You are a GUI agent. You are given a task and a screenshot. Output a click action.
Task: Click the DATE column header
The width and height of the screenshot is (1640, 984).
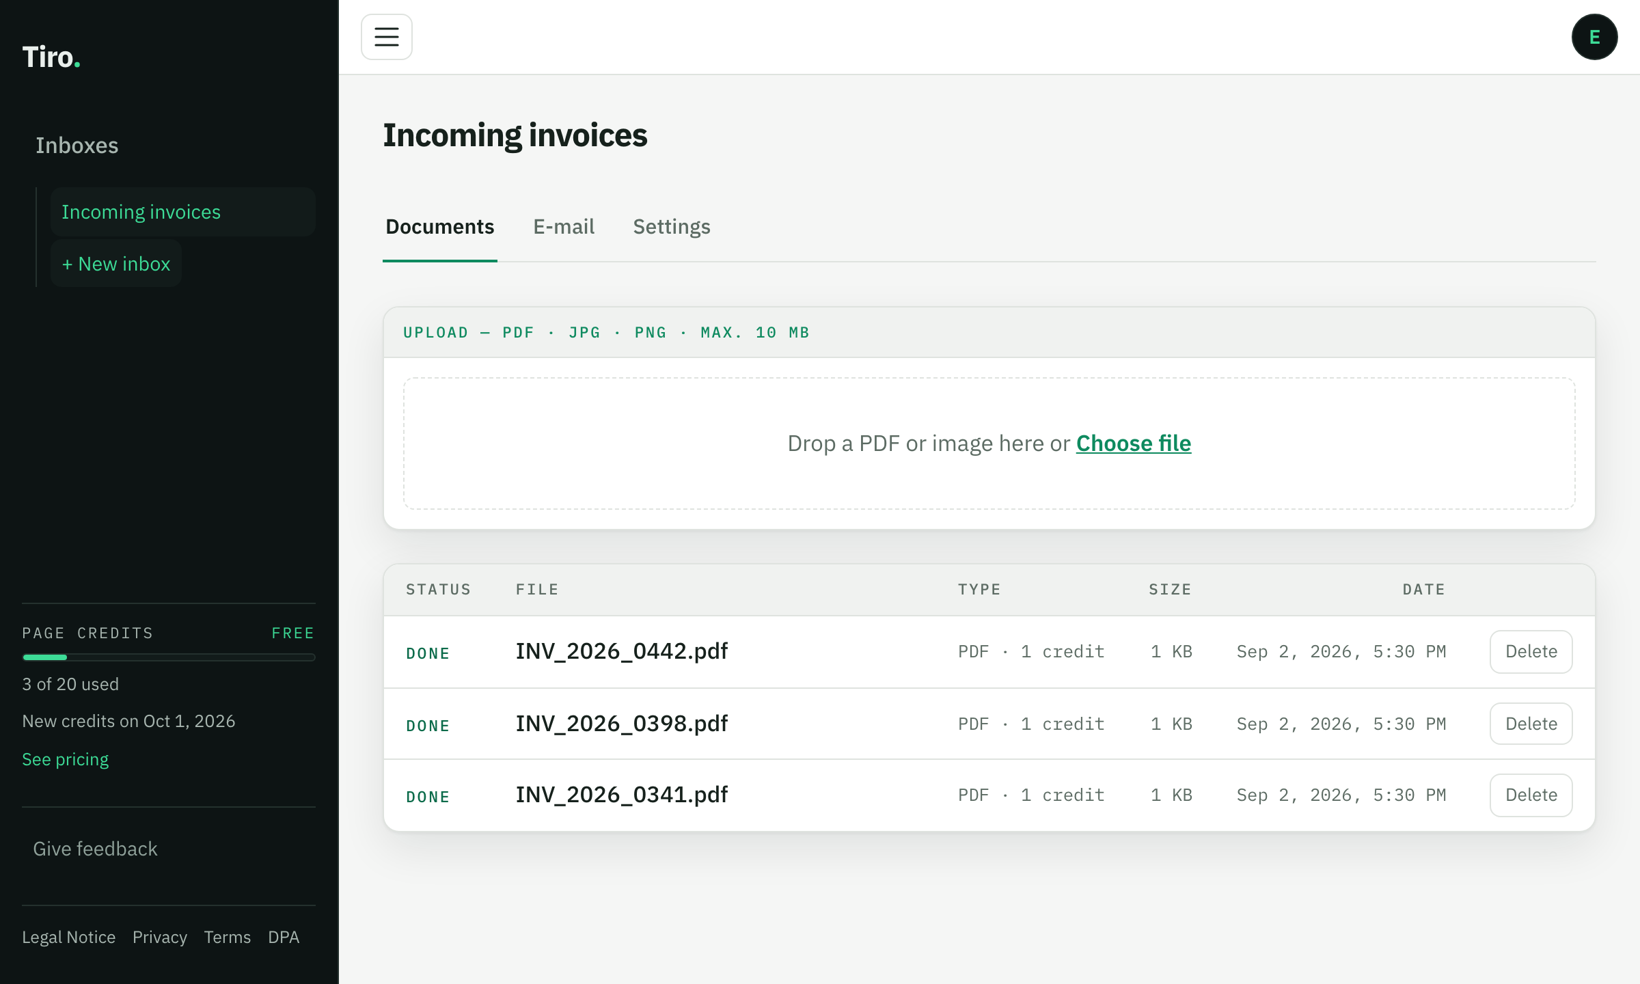pyautogui.click(x=1424, y=590)
